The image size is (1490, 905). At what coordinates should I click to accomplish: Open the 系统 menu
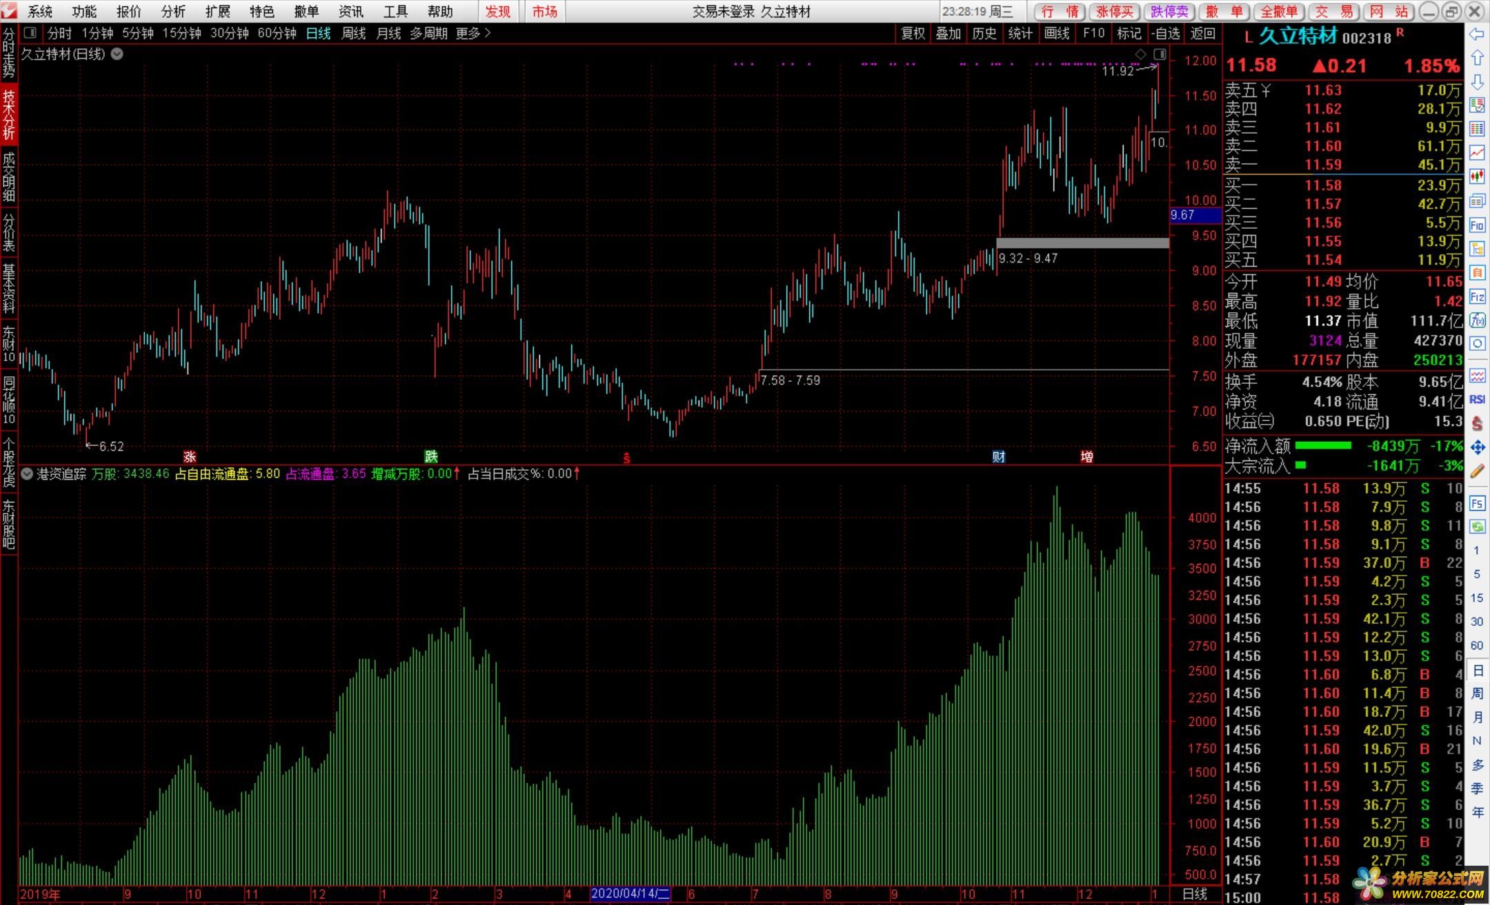[x=40, y=12]
